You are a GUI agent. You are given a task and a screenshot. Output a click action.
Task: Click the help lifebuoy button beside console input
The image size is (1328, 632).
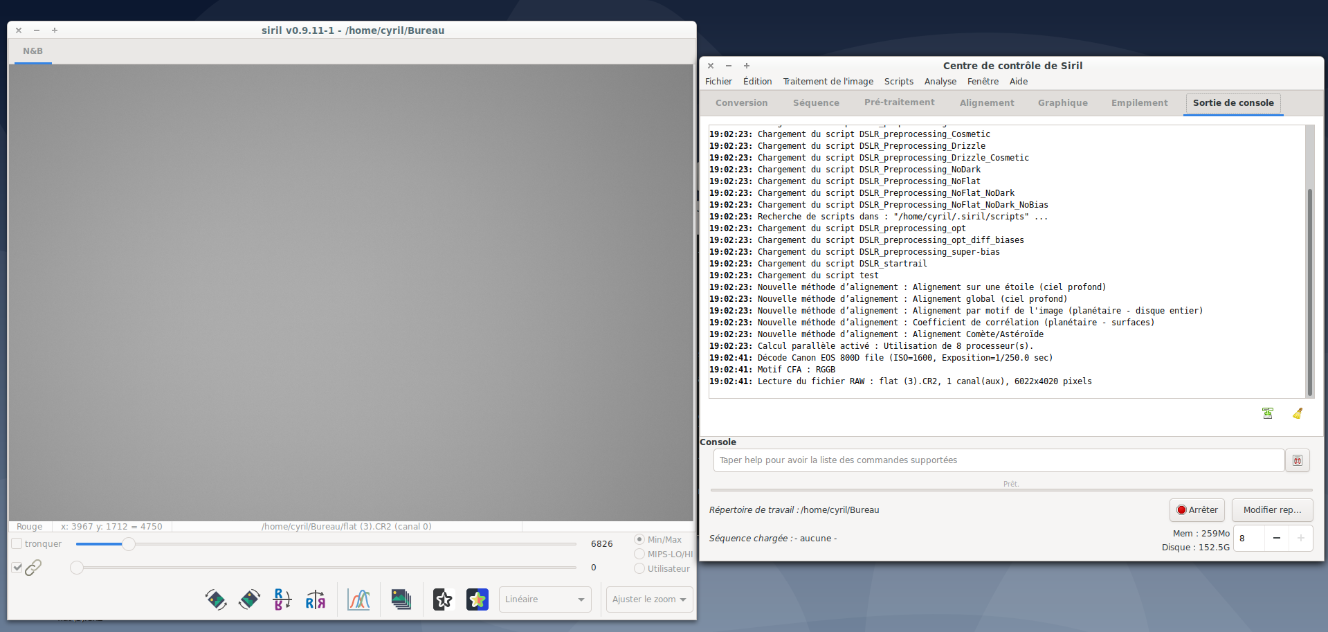point(1298,460)
